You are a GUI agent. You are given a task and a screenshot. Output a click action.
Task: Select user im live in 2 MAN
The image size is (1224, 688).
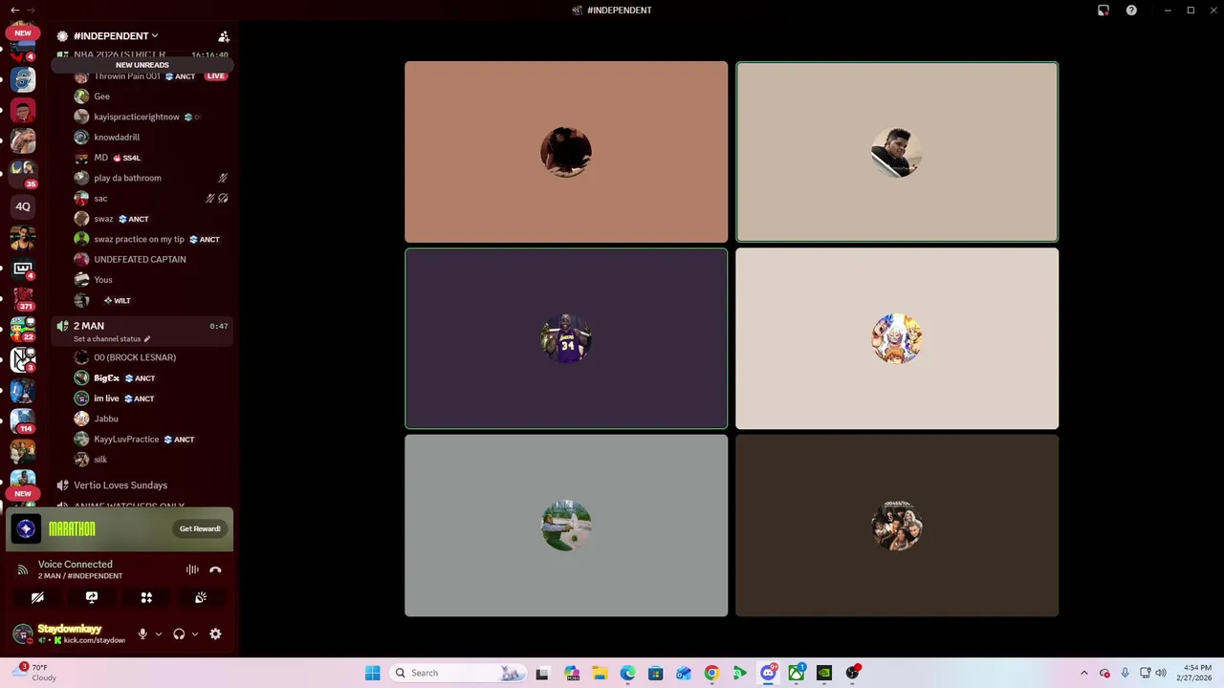click(x=106, y=398)
